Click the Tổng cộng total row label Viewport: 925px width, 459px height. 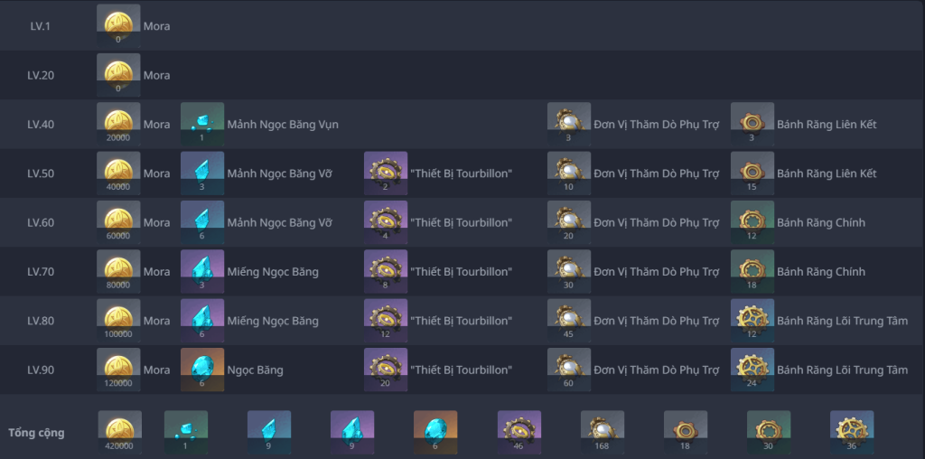(36, 433)
